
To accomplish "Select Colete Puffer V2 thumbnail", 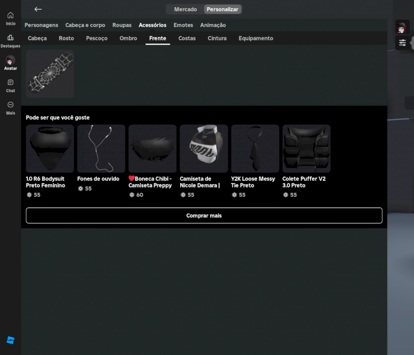I will pyautogui.click(x=306, y=149).
